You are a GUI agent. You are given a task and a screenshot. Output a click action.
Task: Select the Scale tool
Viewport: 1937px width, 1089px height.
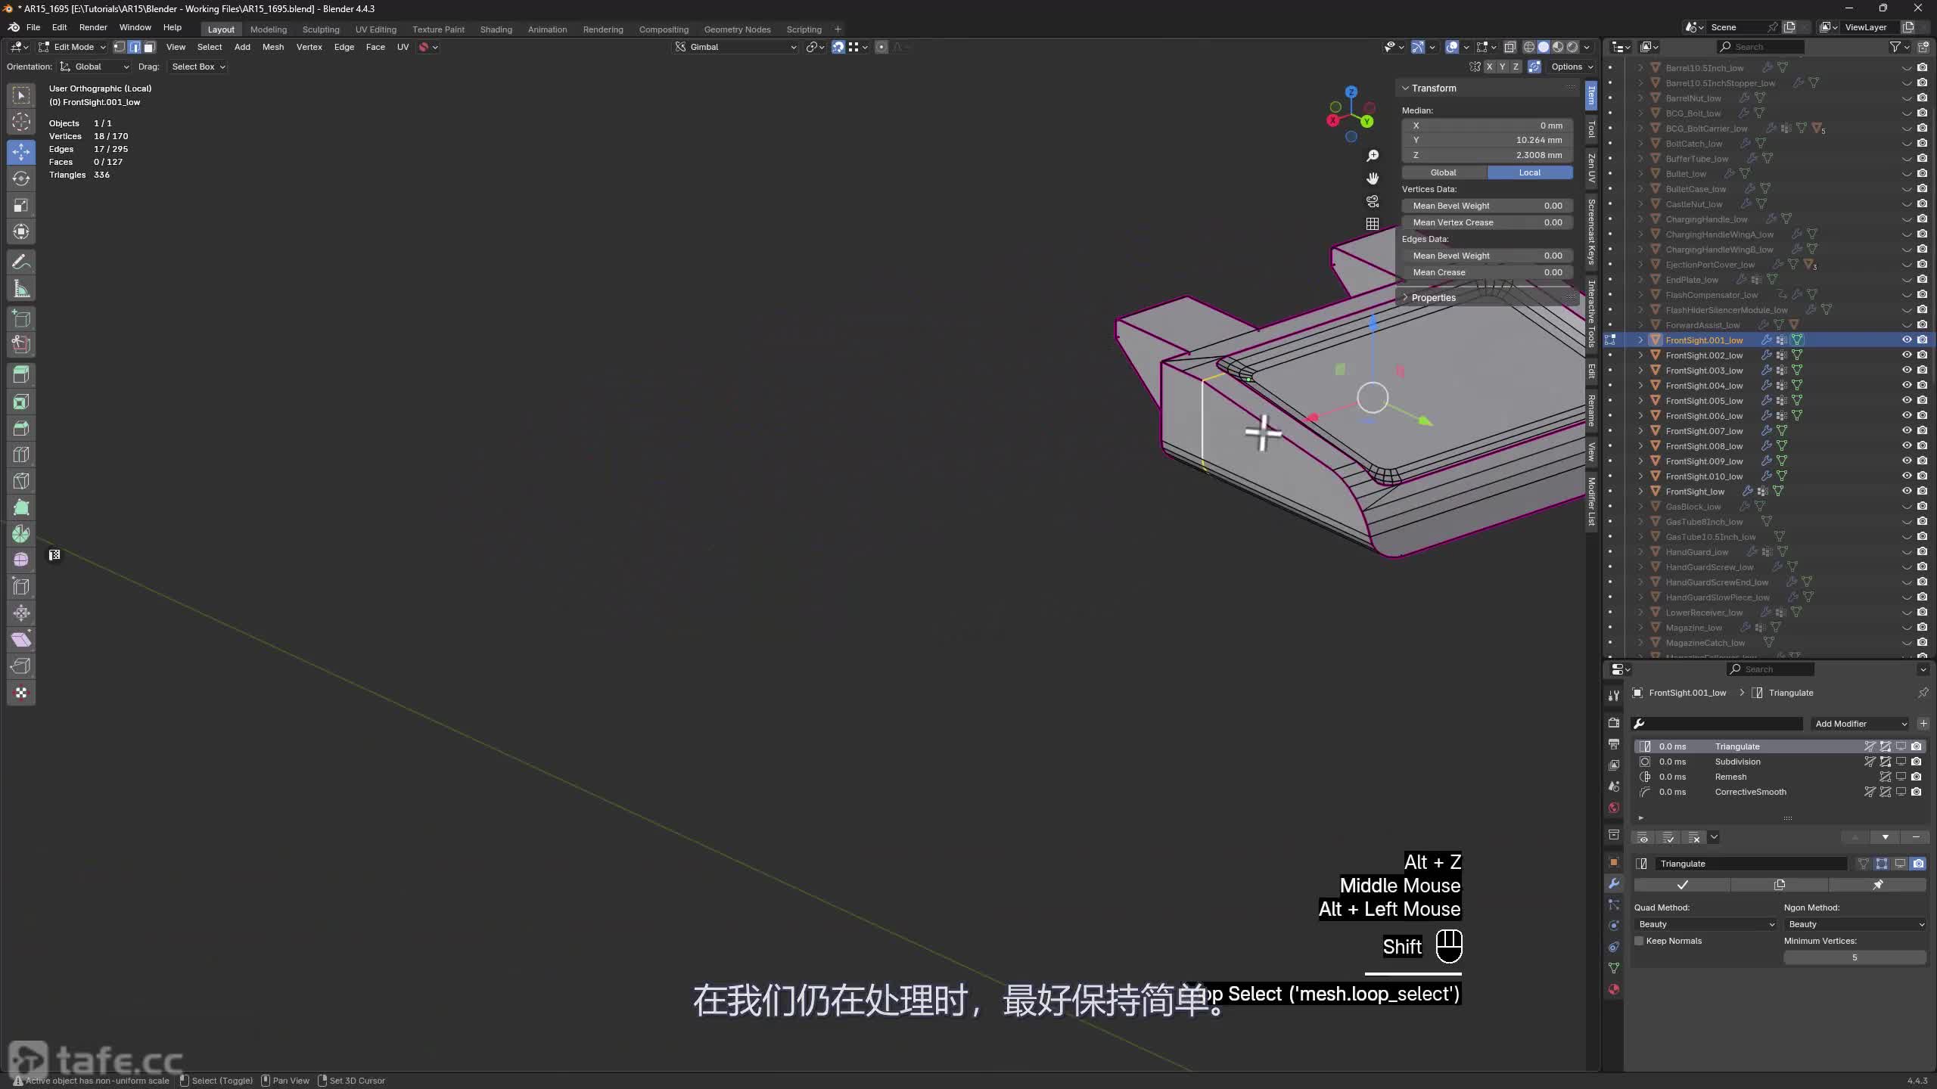coord(21,205)
